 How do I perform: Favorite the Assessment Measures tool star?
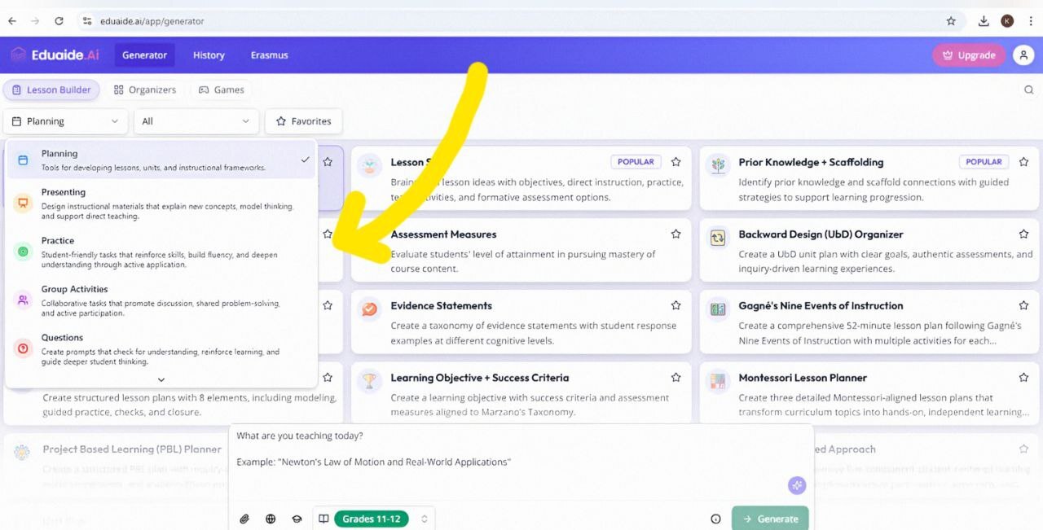coord(676,234)
